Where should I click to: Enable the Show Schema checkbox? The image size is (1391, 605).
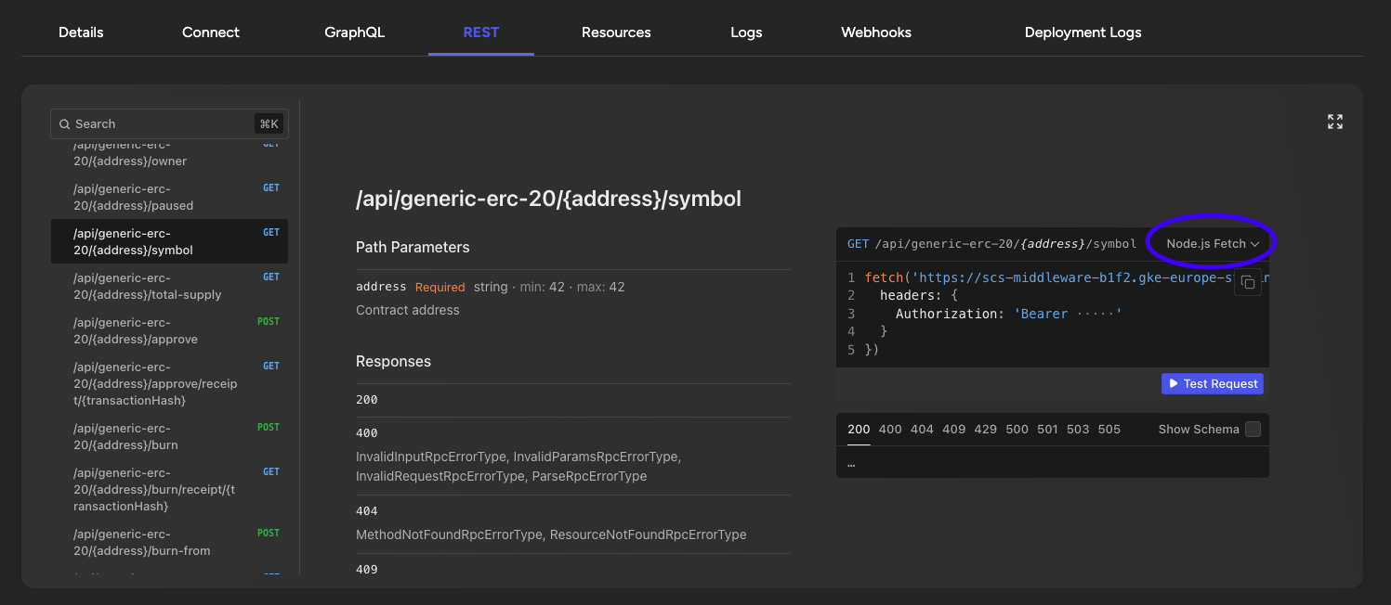pyautogui.click(x=1253, y=429)
